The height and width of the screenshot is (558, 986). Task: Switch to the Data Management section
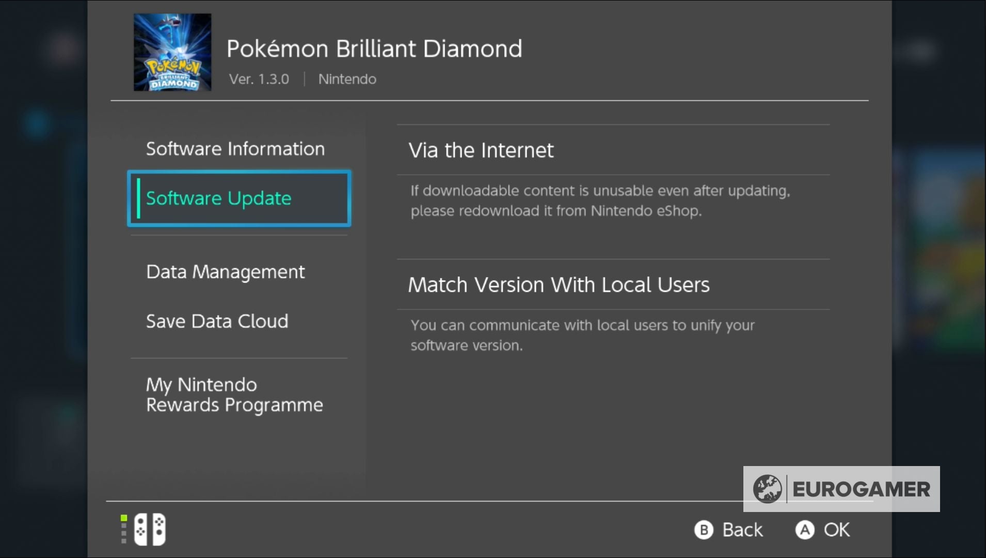225,271
